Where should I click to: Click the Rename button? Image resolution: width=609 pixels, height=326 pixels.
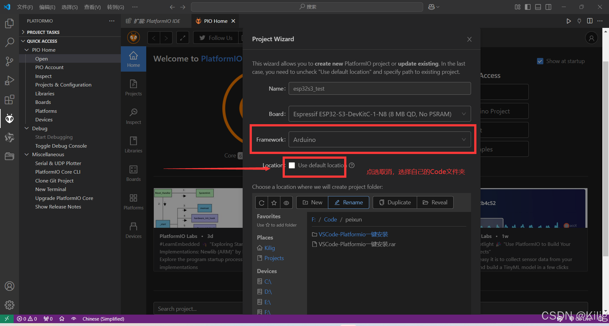(349, 202)
